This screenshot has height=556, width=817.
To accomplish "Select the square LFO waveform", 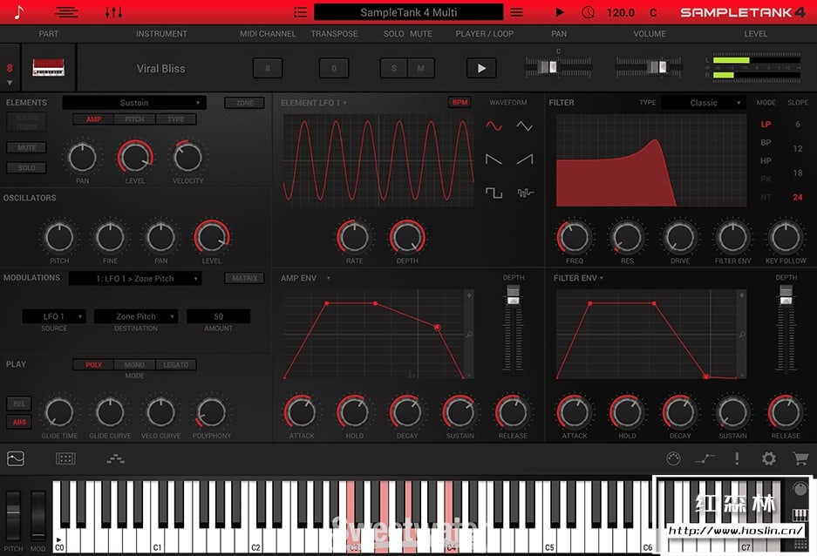I will click(494, 193).
